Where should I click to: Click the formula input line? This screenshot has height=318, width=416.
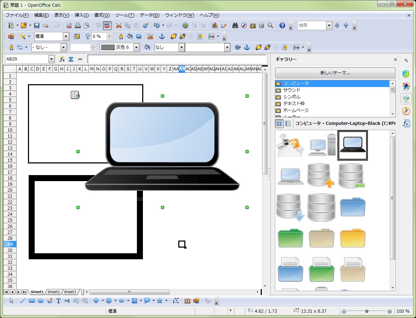(x=177, y=59)
